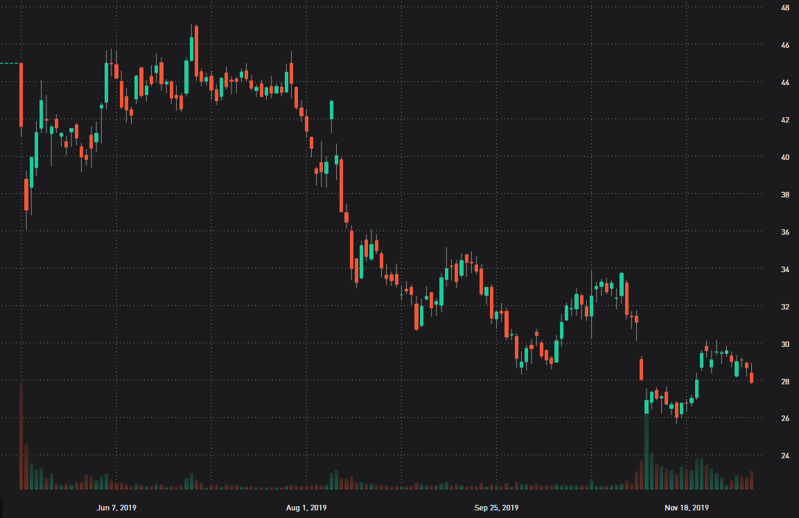Click the 24 price axis label
The width and height of the screenshot is (799, 518).
(784, 456)
